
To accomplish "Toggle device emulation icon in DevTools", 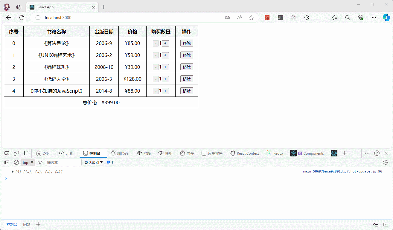I will click(x=16, y=153).
